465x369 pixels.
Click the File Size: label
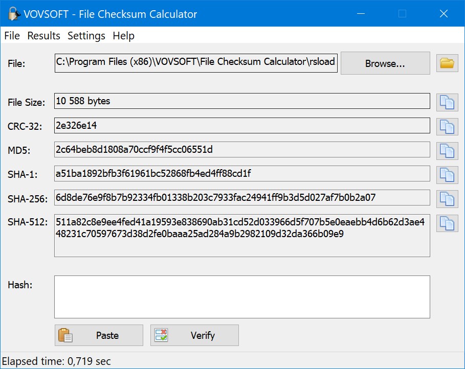(x=27, y=103)
